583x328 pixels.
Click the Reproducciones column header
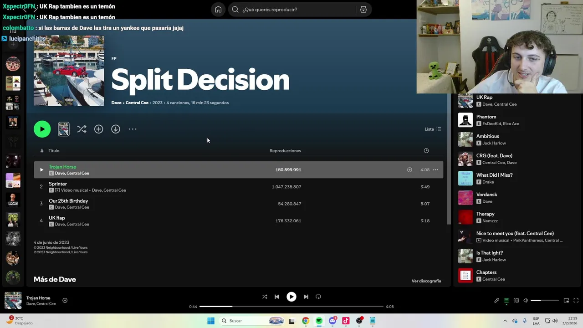(285, 151)
